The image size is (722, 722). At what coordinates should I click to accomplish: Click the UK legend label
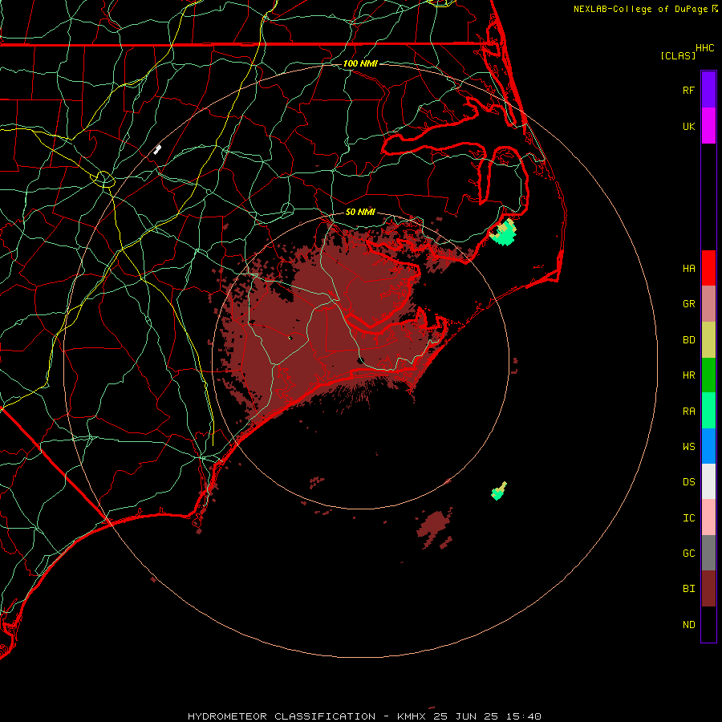coord(688,126)
